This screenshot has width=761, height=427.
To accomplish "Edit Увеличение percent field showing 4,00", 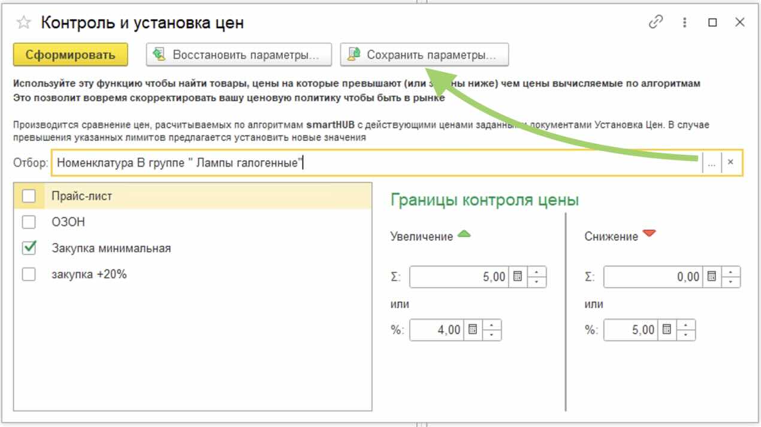I will point(437,330).
